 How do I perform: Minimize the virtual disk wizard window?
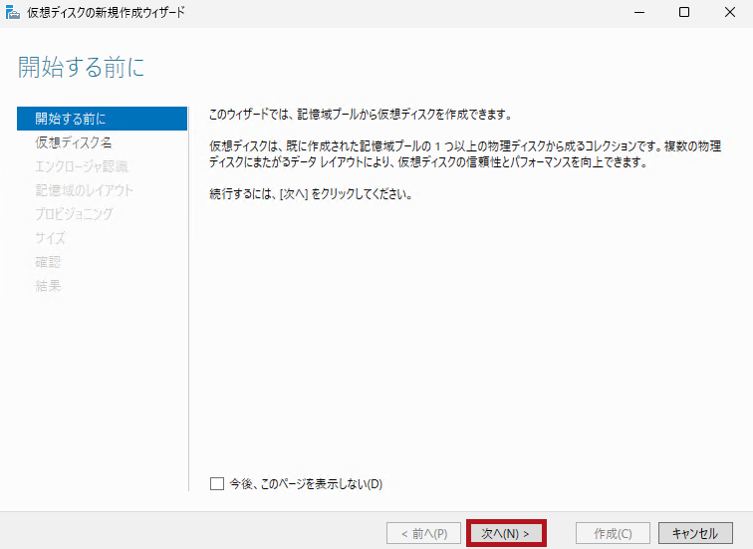(637, 12)
